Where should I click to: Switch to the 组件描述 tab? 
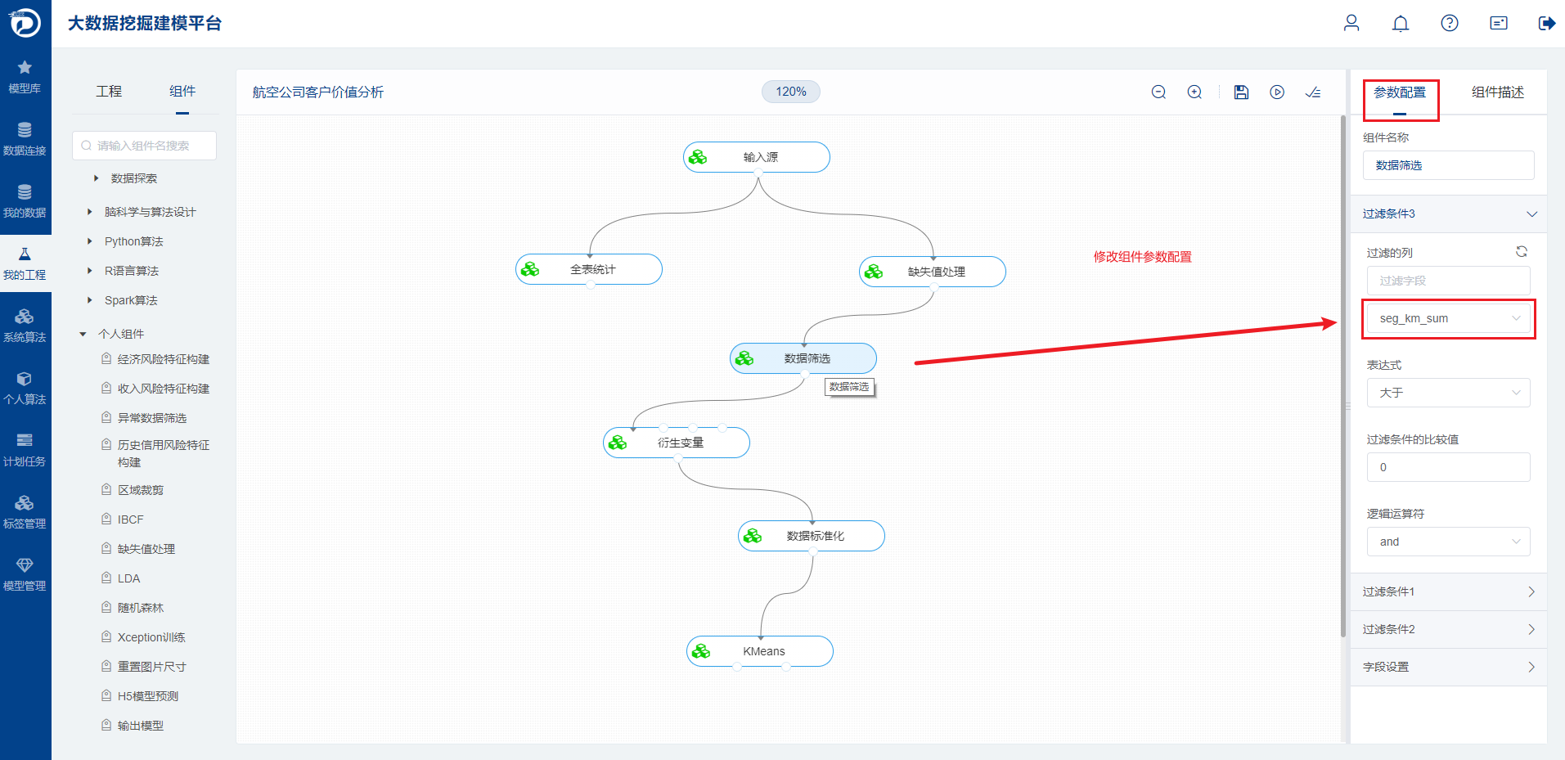point(1497,92)
